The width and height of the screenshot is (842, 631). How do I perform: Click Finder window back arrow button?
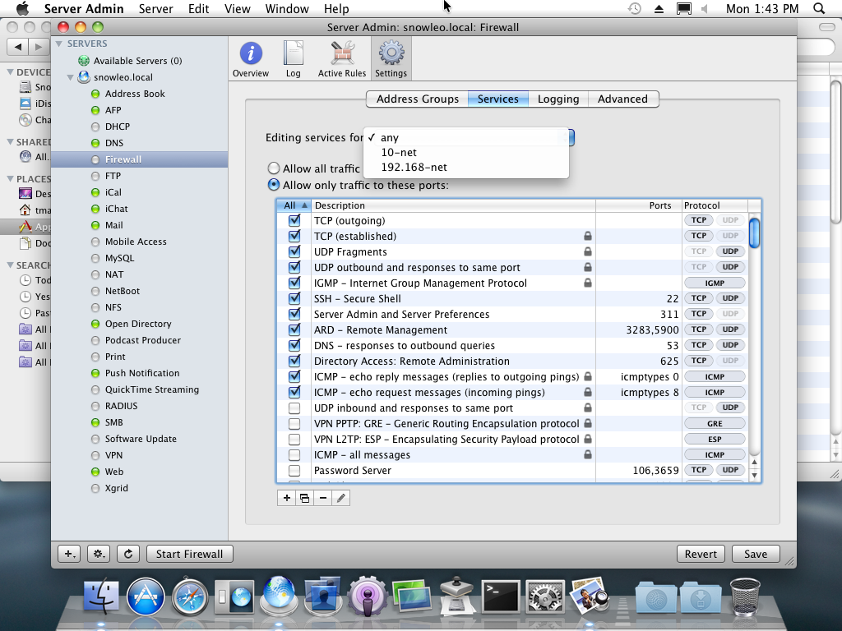click(x=18, y=47)
